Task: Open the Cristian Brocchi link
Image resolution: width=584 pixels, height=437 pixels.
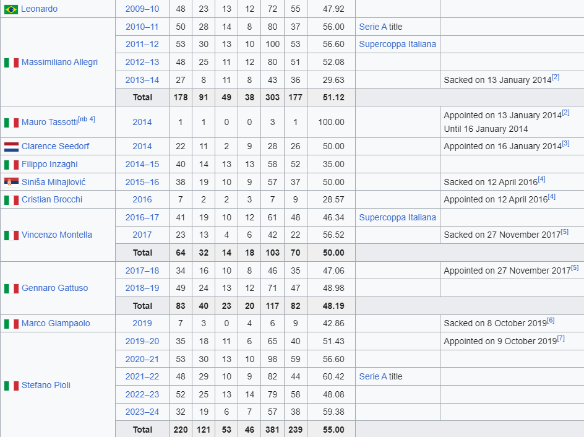Action: coord(52,200)
